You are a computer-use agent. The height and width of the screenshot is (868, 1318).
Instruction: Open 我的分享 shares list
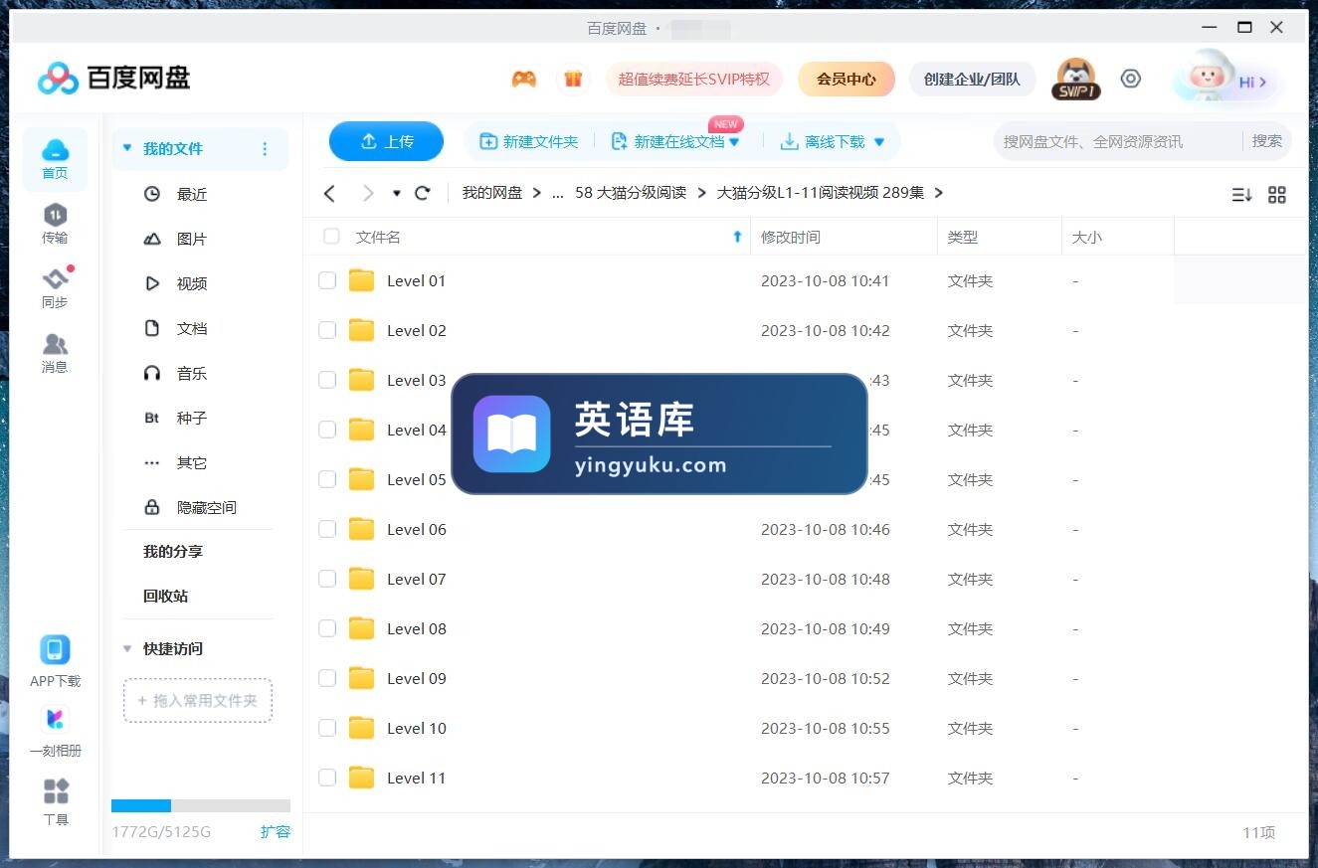pyautogui.click(x=173, y=551)
